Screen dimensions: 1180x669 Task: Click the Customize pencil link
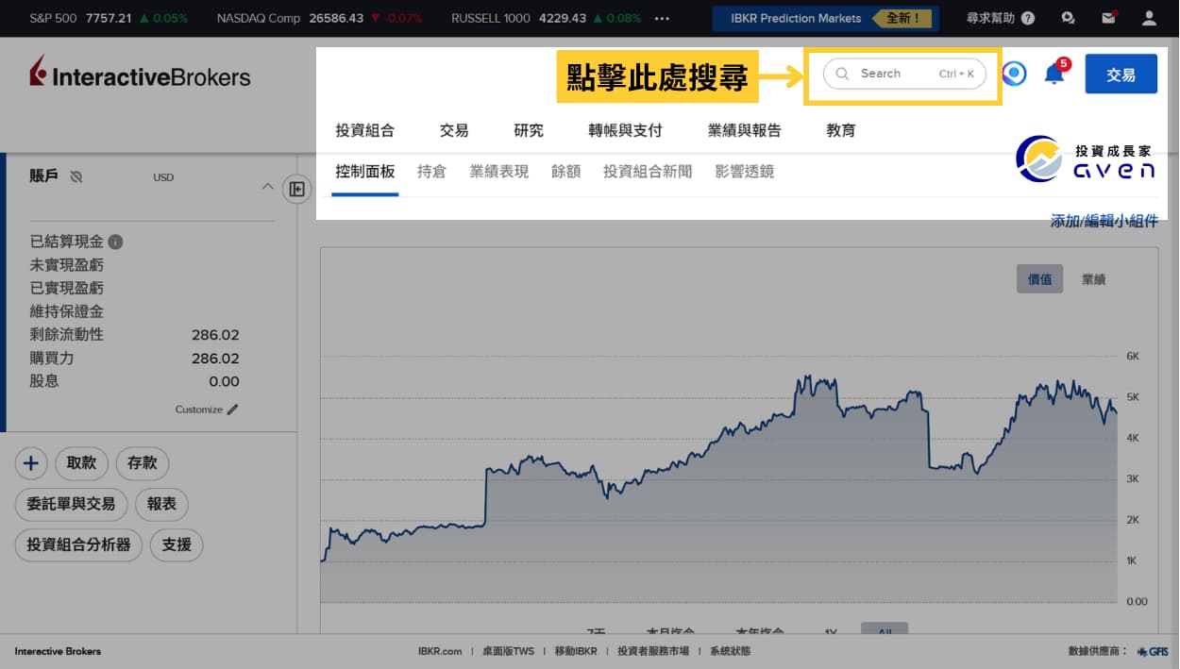click(x=207, y=410)
